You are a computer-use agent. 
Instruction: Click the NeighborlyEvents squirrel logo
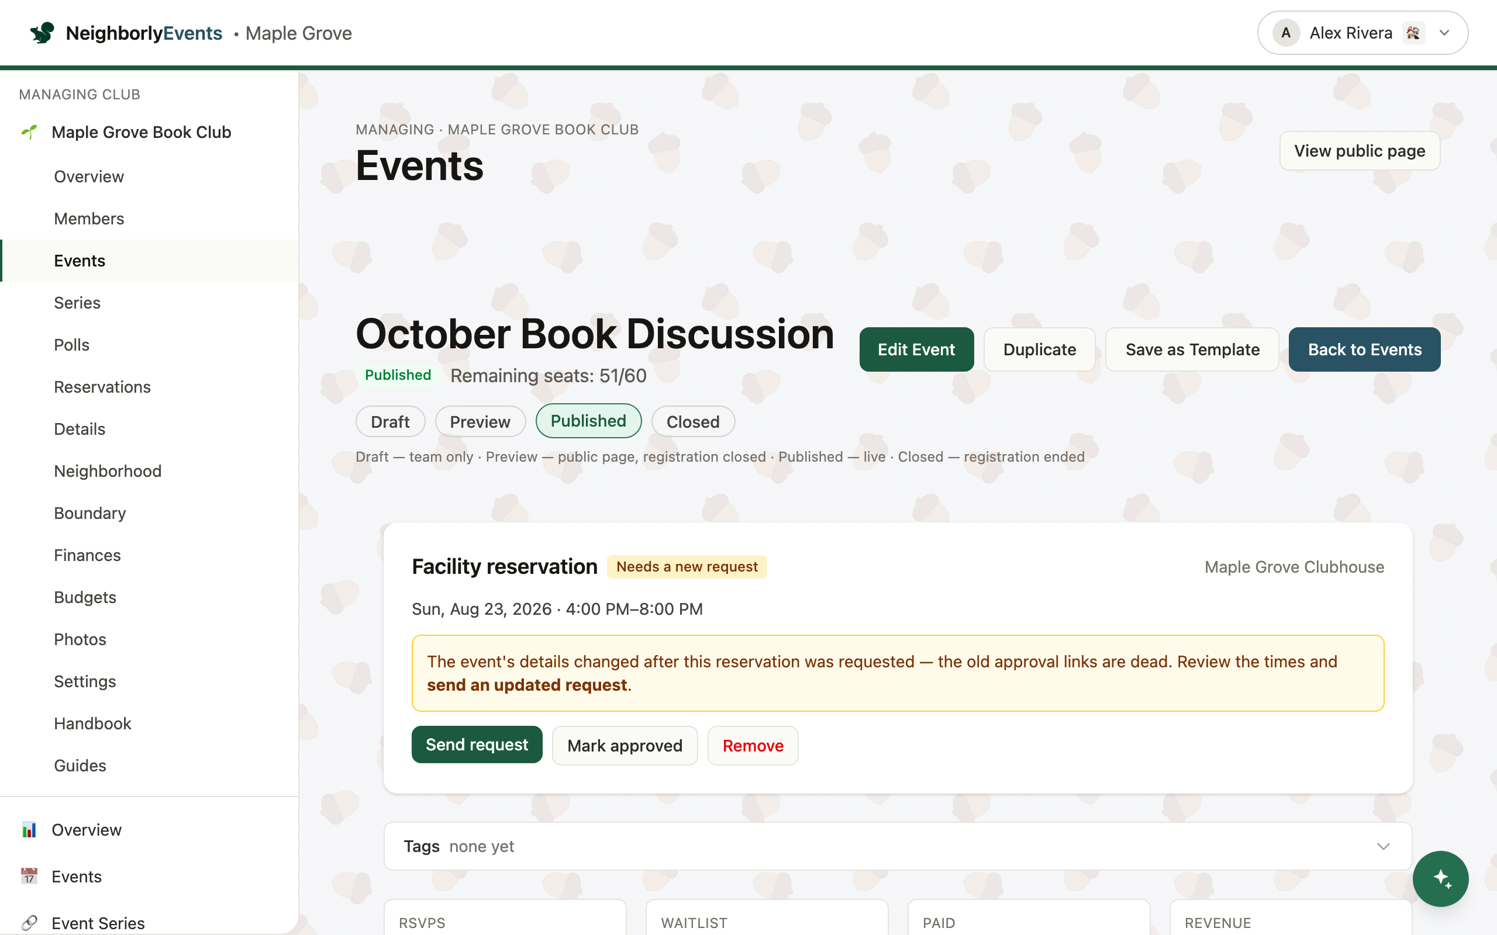point(42,33)
